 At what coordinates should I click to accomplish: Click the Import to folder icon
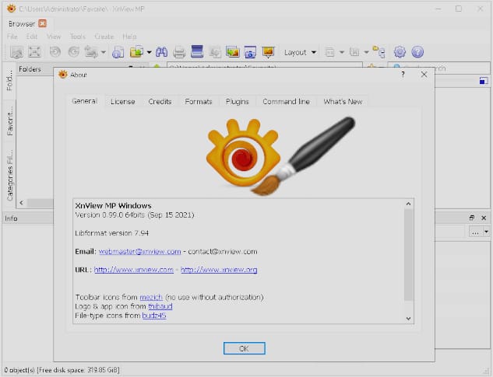(137, 51)
